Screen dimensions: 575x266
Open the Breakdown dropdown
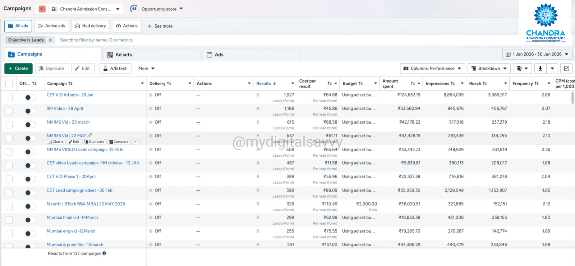coord(489,68)
